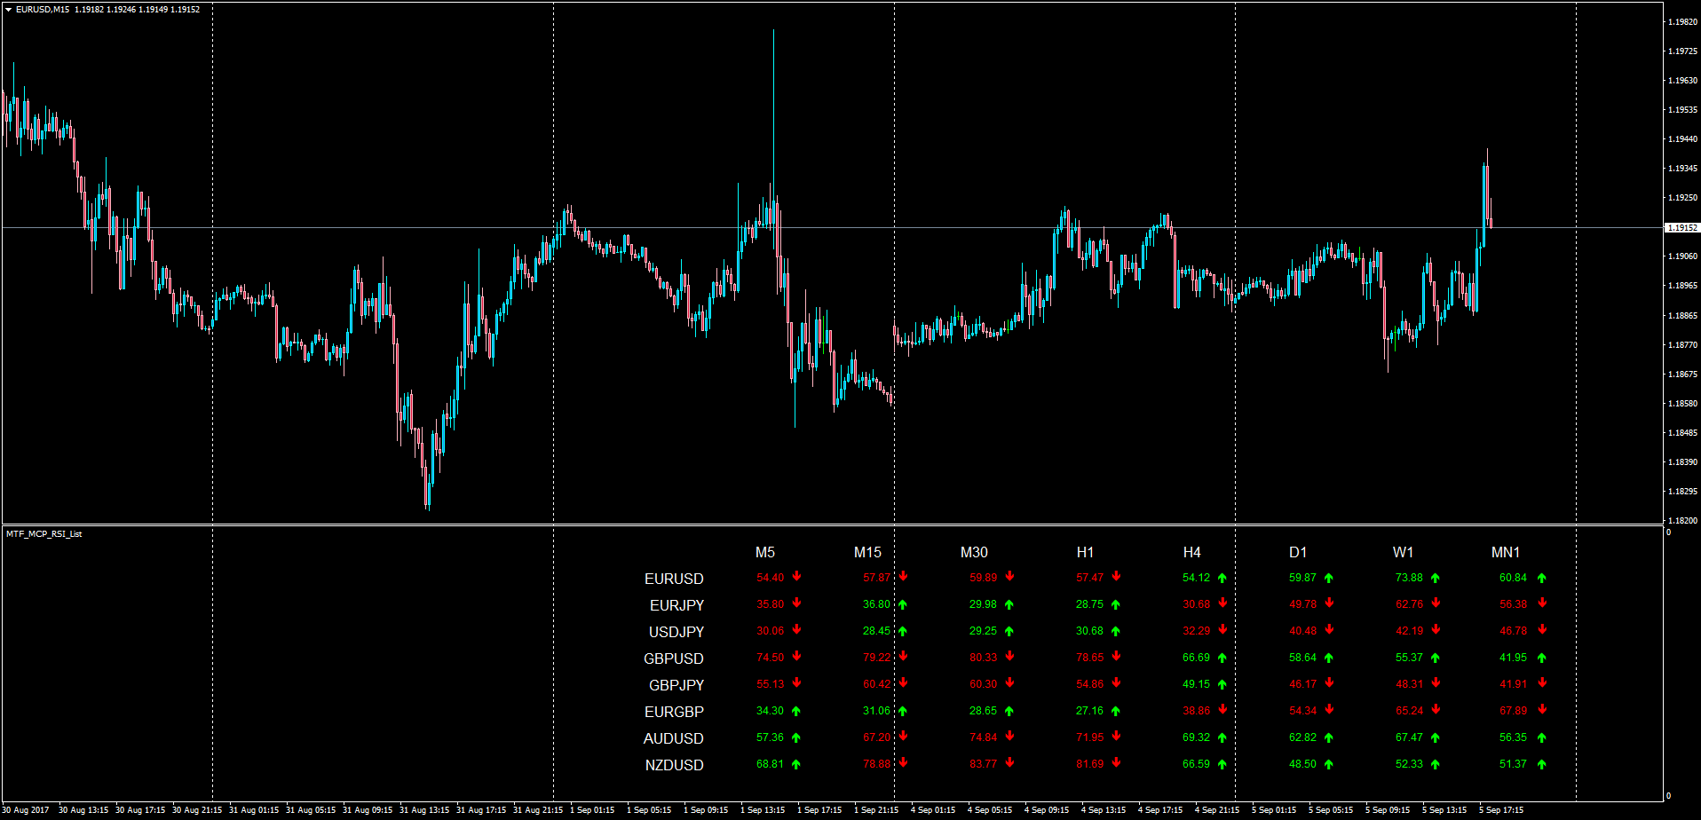The image size is (1701, 820).
Task: Click the 1.19820 price scale label
Action: [1682, 22]
